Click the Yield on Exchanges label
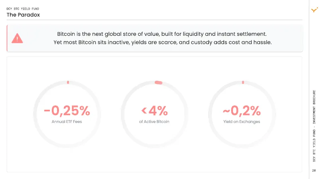The height and width of the screenshot is (179, 319). click(242, 122)
